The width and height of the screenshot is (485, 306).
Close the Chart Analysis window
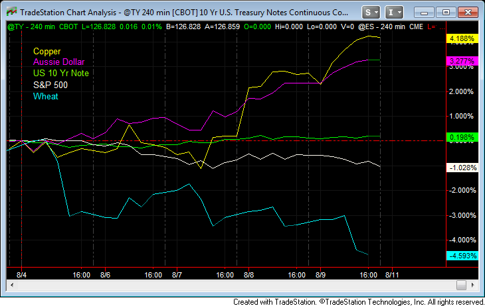coord(468,13)
